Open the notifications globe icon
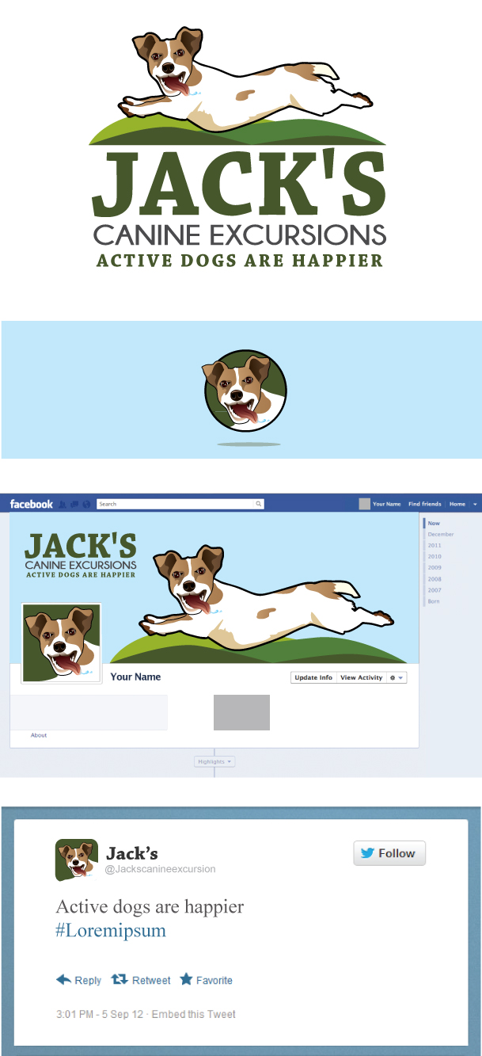482x1056 pixels. [85, 504]
